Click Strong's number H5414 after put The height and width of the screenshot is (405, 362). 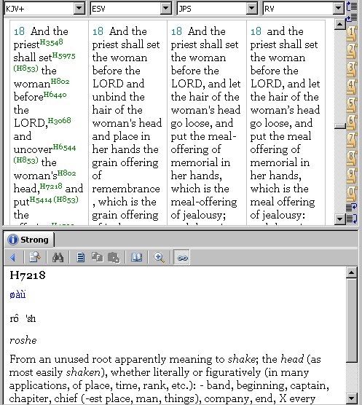click(41, 200)
